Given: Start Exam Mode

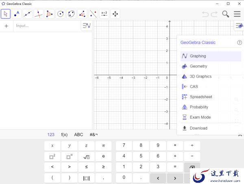Looking at the screenshot, I should [211, 117].
